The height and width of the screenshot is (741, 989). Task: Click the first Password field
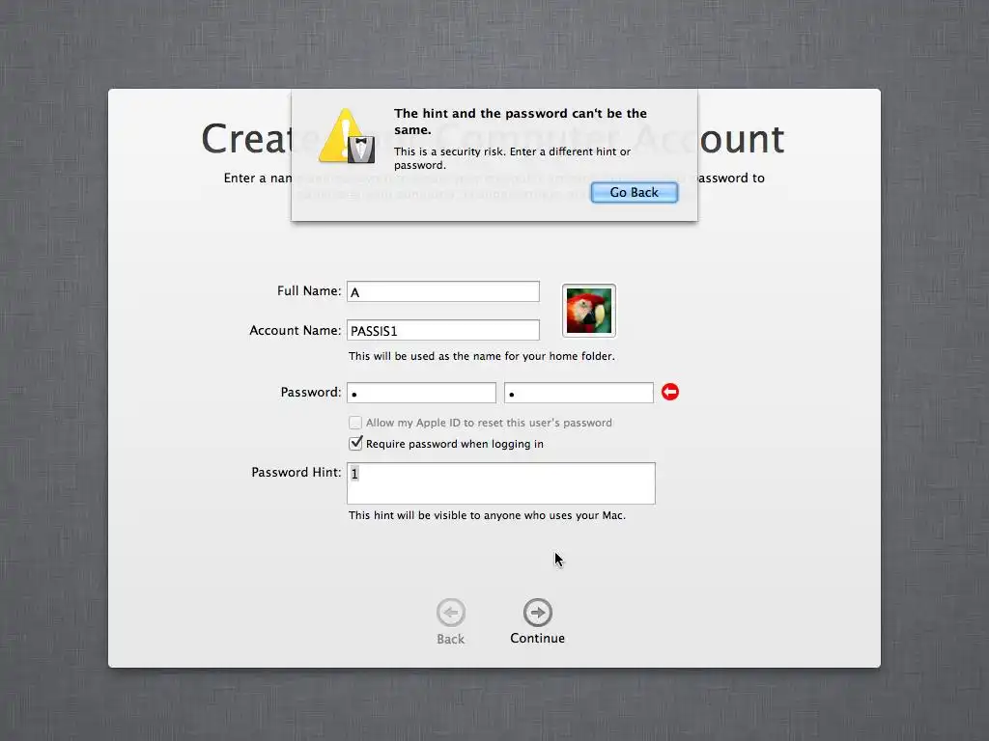pyautogui.click(x=421, y=393)
